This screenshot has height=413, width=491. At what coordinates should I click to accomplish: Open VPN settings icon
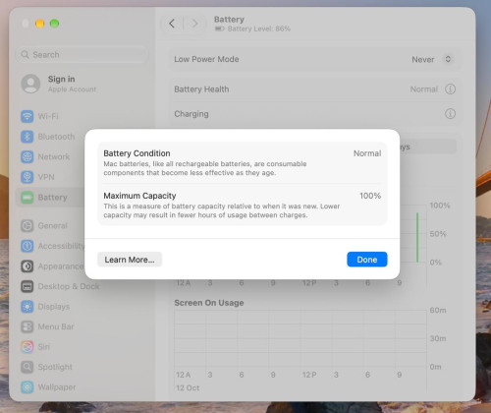(x=27, y=177)
